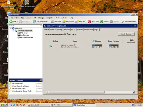
Task: Click the Windows Start button
Action: point(4,105)
